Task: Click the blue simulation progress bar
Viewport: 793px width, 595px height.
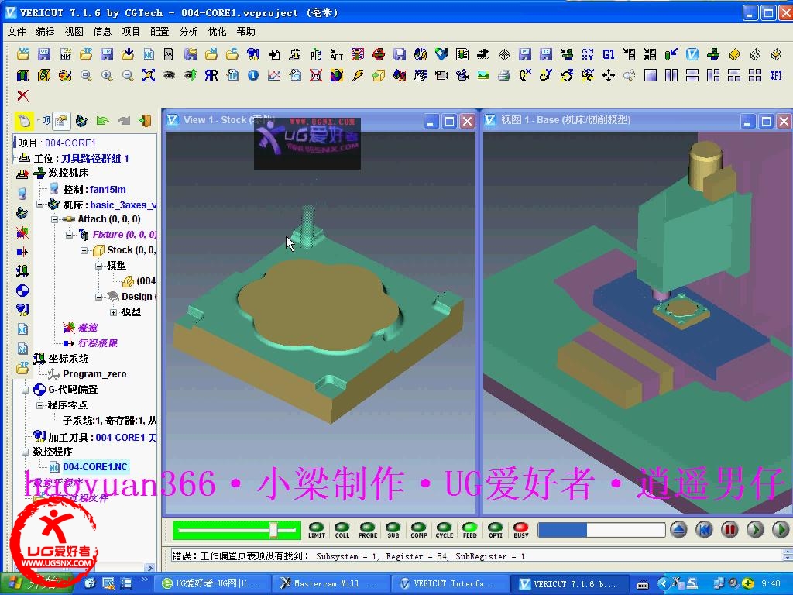Action: [x=601, y=530]
